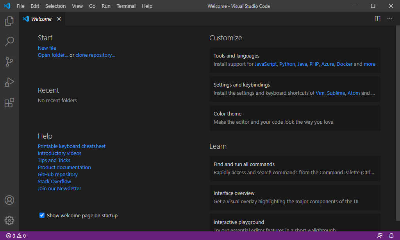The width and height of the screenshot is (400, 240).
Task: Install Sublime keybindings link
Action: tap(336, 93)
